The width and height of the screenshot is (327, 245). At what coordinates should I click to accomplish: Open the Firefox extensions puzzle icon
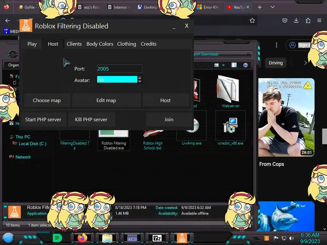tap(308, 20)
